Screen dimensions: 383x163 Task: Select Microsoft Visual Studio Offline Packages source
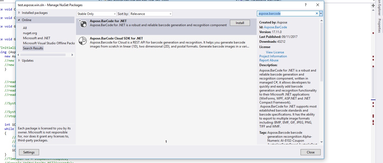[x=48, y=43]
